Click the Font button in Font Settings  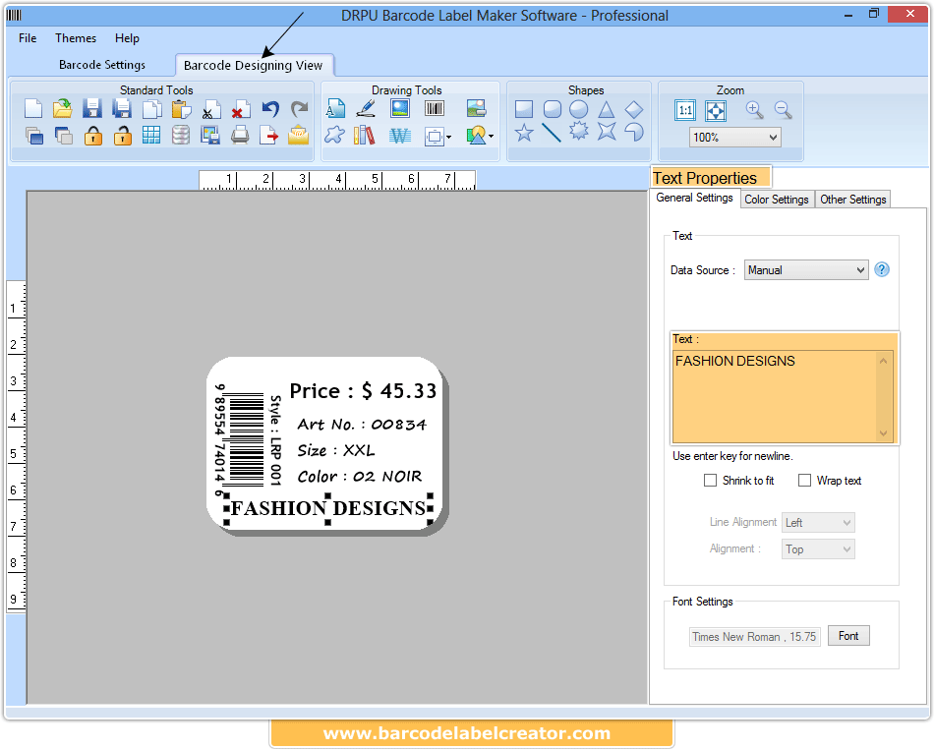point(847,635)
